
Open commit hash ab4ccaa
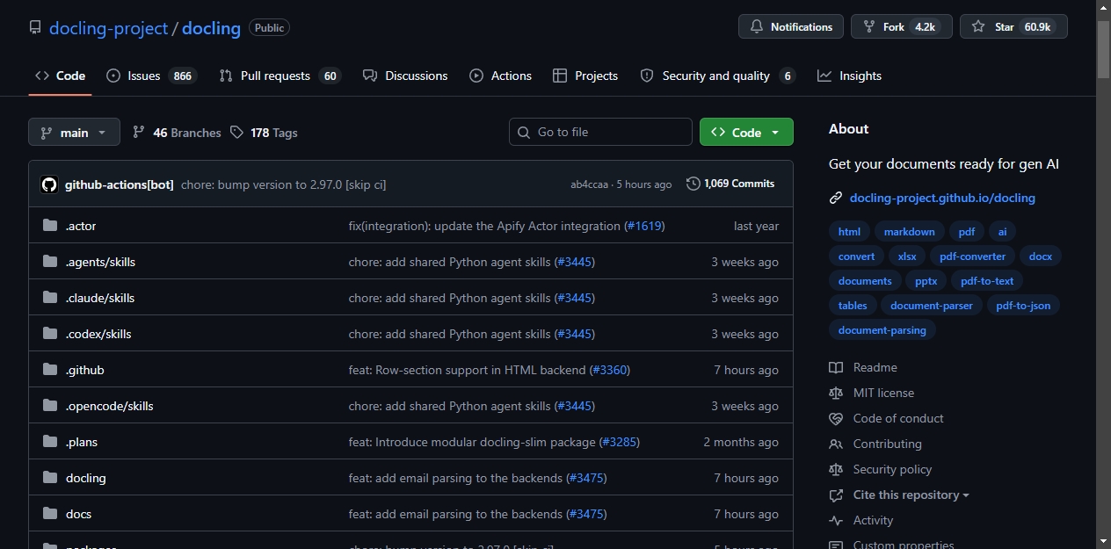point(590,184)
